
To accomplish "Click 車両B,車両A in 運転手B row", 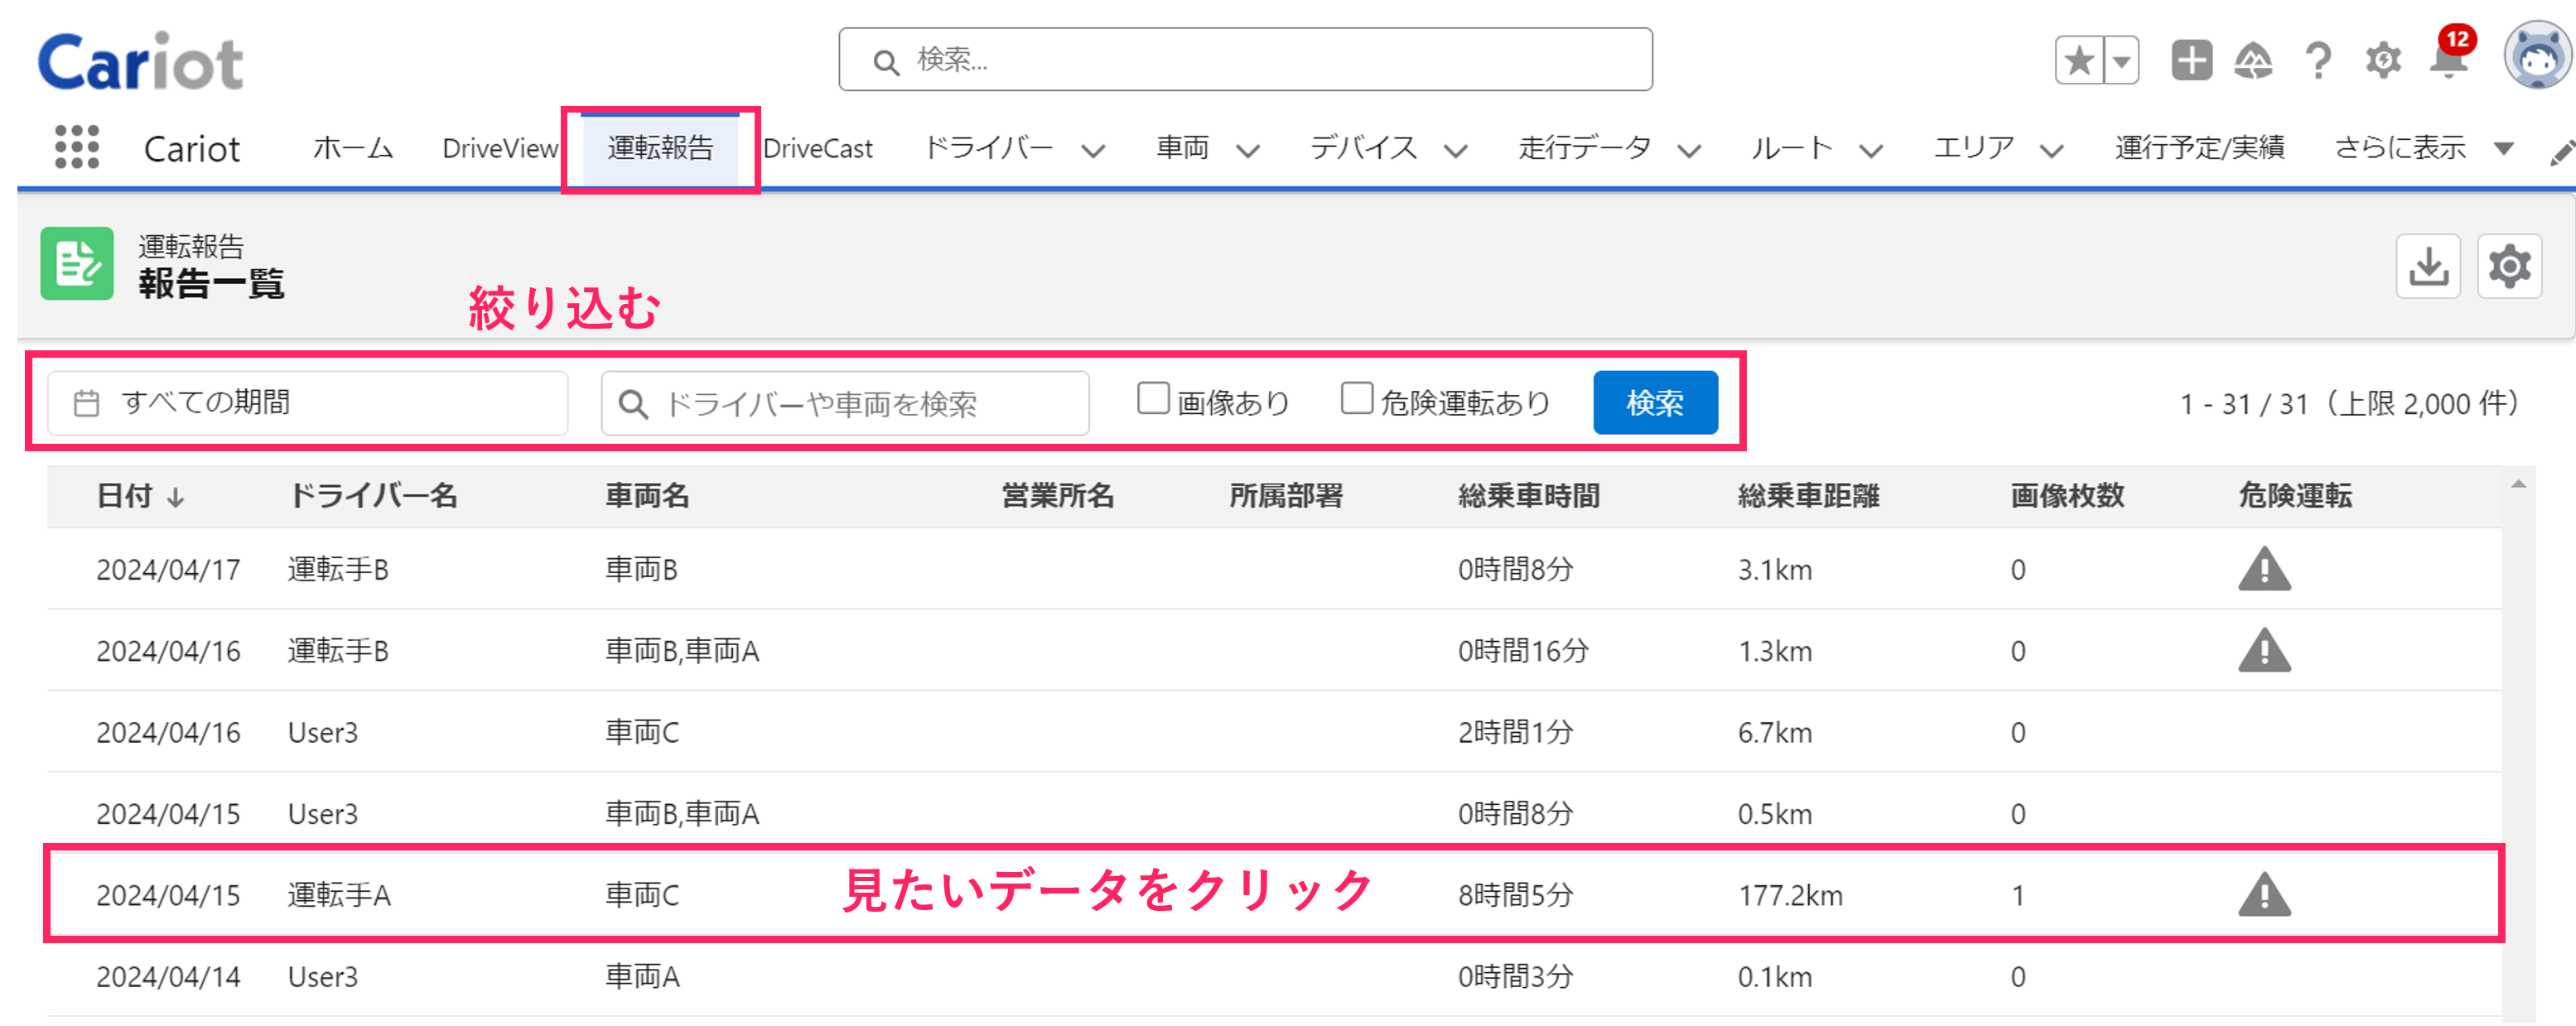I will [682, 652].
